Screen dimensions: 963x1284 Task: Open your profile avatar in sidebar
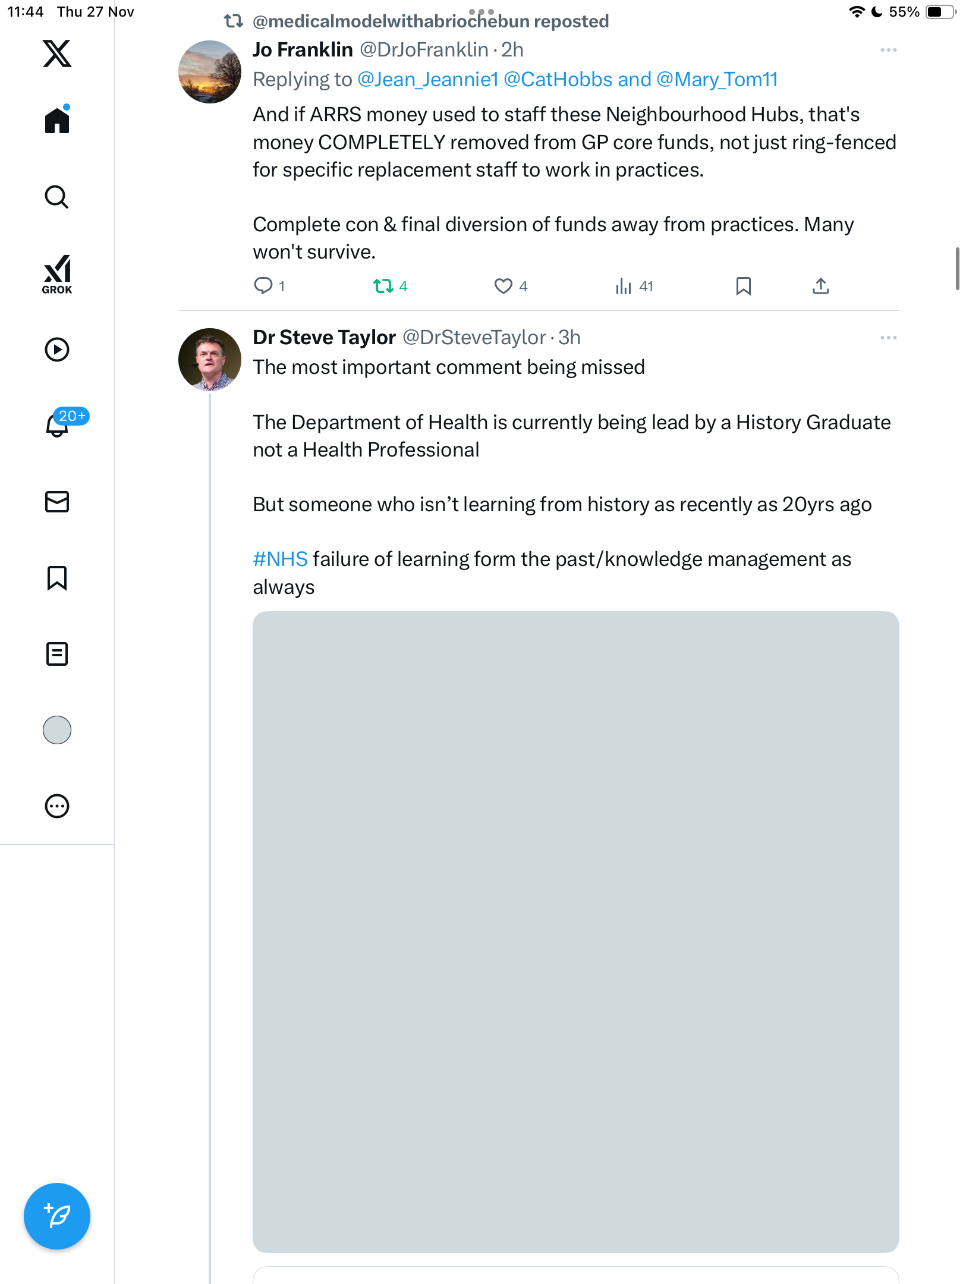pos(57,730)
